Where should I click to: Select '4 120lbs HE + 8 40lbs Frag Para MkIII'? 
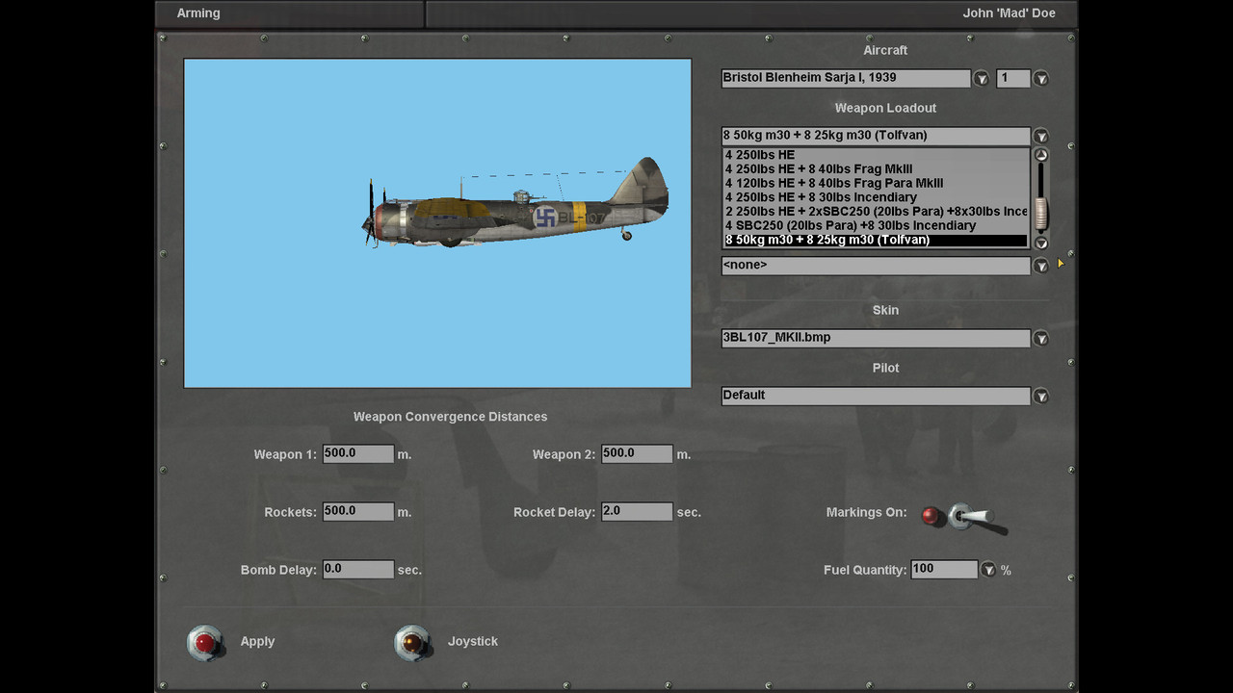point(877,183)
